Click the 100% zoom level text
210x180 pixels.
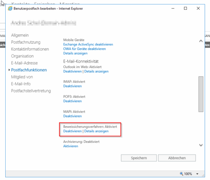pyautogui.click(x=188, y=174)
